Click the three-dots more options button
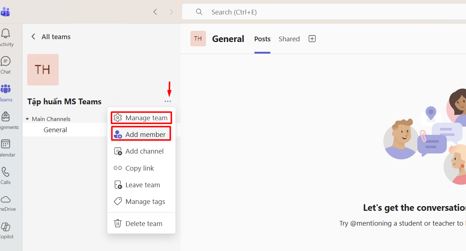Image resolution: width=466 pixels, height=251 pixels. 168,102
